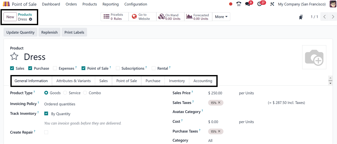Open the chat messages icon with badge 9

(x=247, y=4)
